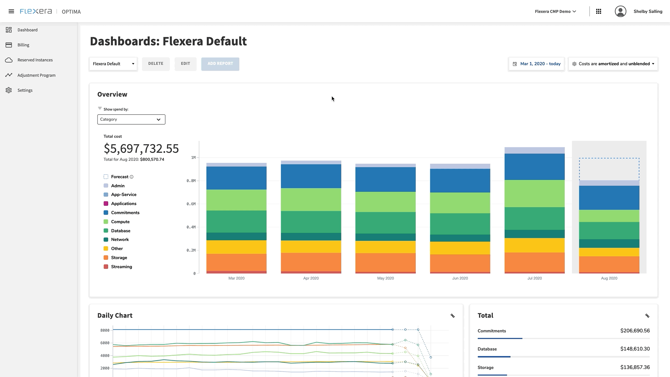Open the apps grid launcher

[x=599, y=11]
